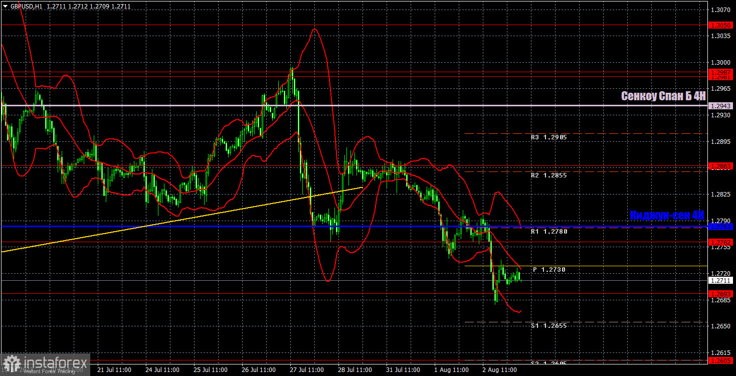
Task: Click the R3 1.2905 pivot label
Action: [548, 137]
